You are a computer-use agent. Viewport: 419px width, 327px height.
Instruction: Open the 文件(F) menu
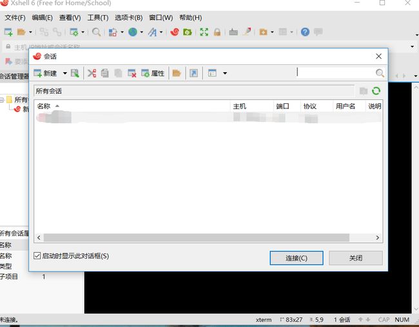pos(15,17)
